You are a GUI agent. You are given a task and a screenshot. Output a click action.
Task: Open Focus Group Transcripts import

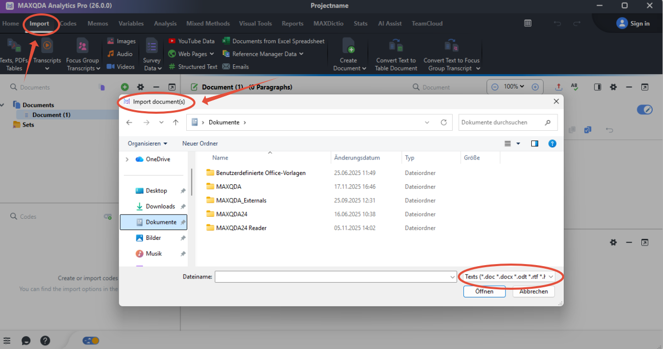(x=82, y=55)
